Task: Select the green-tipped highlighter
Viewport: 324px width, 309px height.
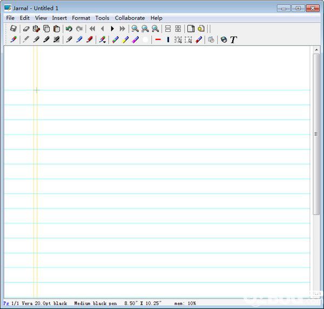Action: (x=115, y=39)
